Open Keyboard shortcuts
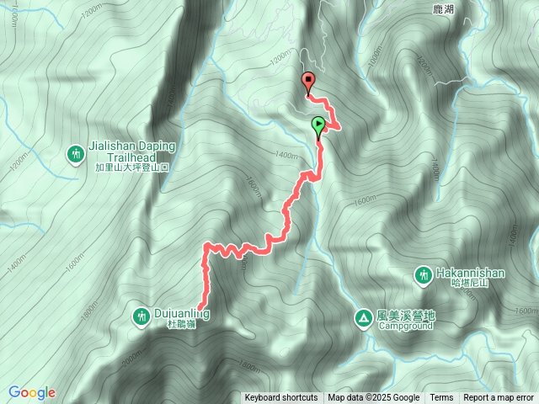This screenshot has height=404, width=539. pos(280,398)
